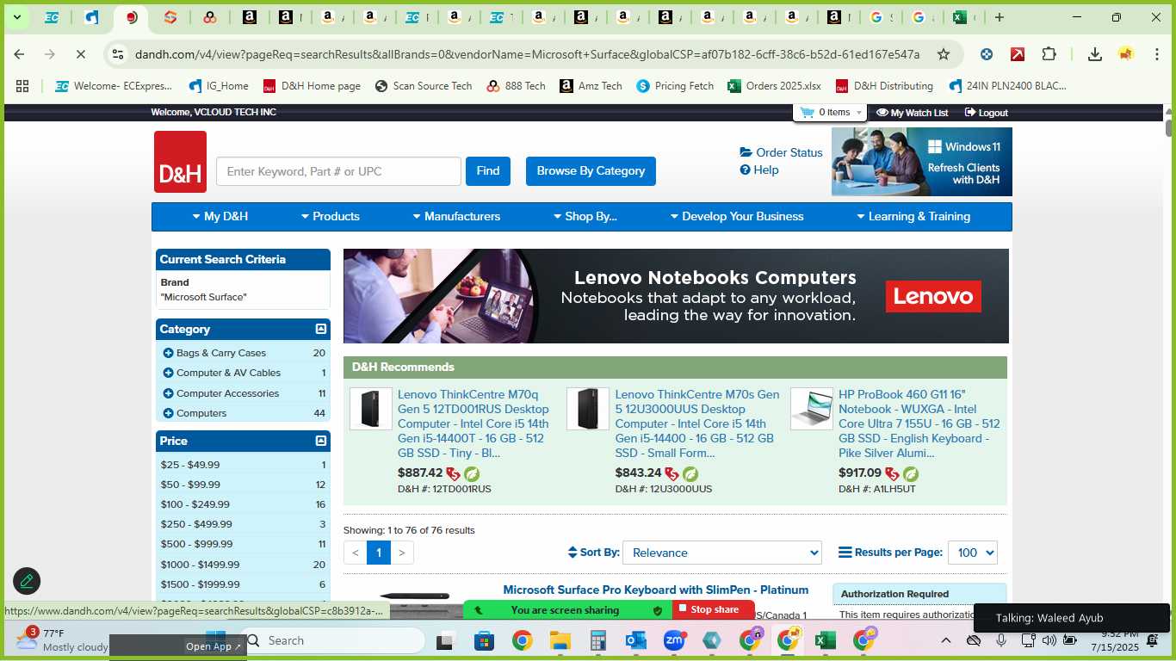
Task: Click Chrome back navigation arrow
Action: tap(19, 54)
